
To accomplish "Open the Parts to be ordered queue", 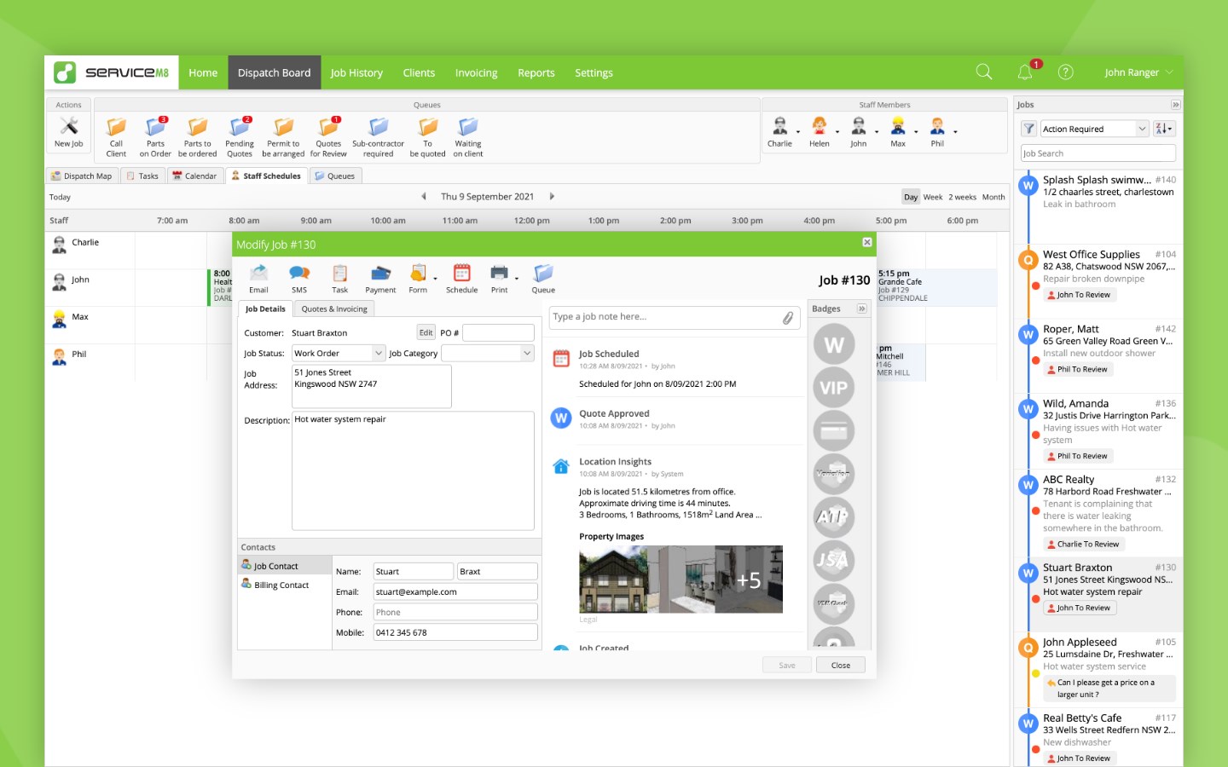I will coord(197,127).
